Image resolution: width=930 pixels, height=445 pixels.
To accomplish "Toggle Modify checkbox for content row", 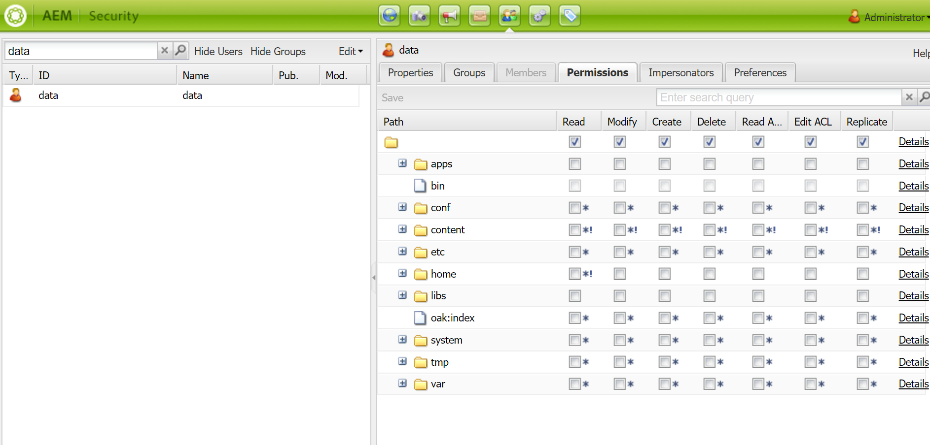I will pyautogui.click(x=619, y=230).
